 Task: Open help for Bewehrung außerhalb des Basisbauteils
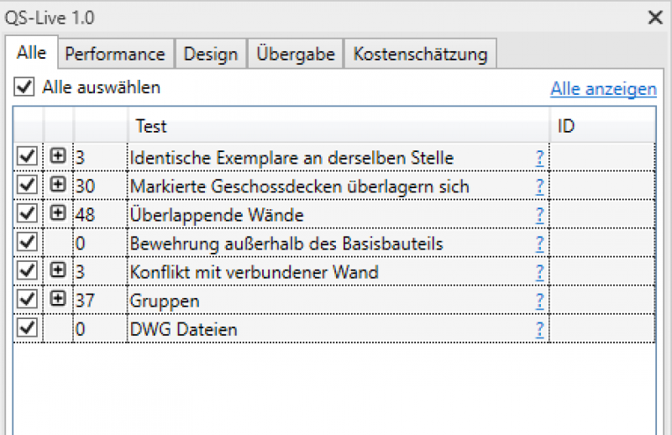[x=539, y=244]
